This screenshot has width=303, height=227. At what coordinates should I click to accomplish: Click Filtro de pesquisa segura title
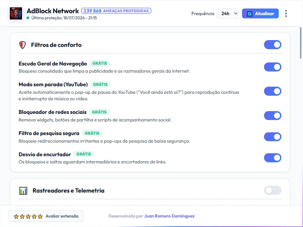49,134
